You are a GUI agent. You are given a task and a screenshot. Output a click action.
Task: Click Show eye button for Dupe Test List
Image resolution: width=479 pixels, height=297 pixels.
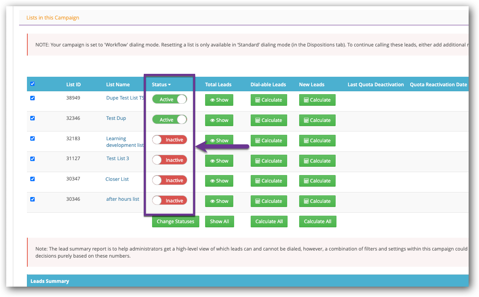[219, 100]
